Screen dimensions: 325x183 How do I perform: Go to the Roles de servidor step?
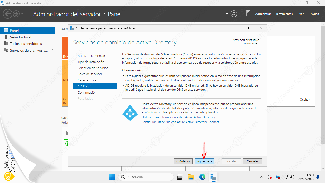click(90, 74)
